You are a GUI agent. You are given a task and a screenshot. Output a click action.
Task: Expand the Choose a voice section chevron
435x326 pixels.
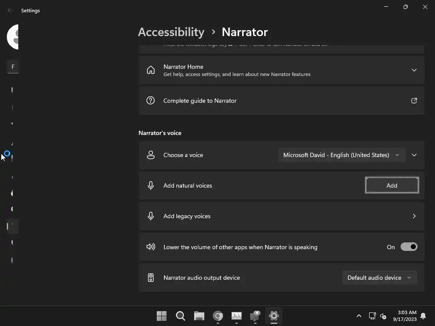click(x=414, y=155)
